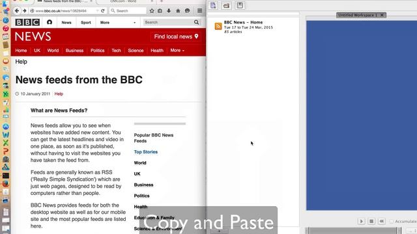Open Politics in the red news navigation
Viewport: 417px width, 234px height.
[x=97, y=51]
